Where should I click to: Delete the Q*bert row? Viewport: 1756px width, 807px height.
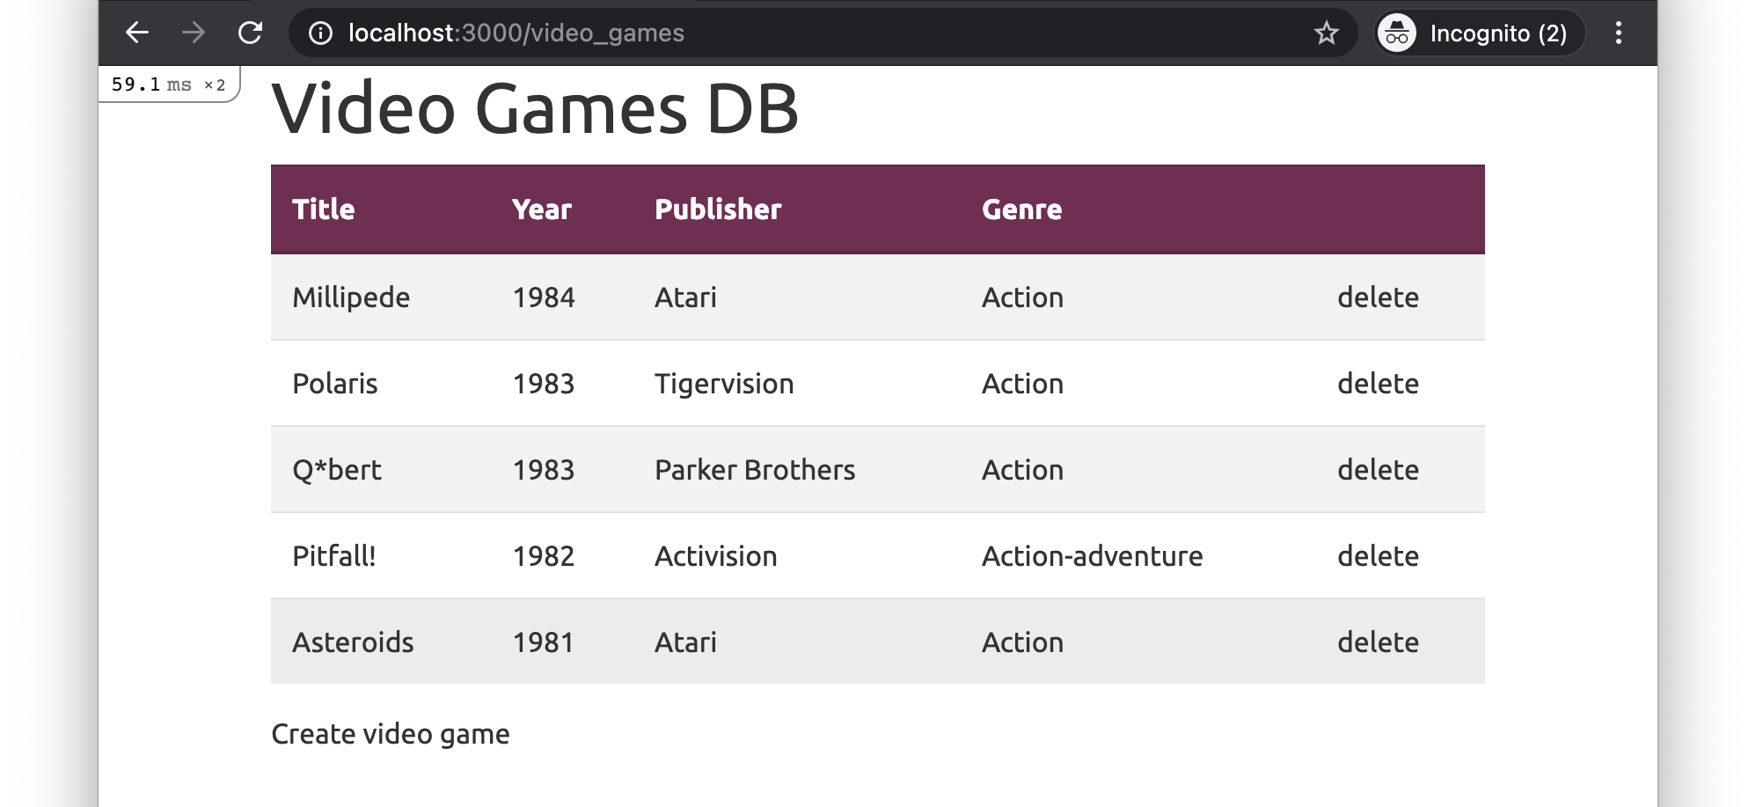[x=1378, y=470]
